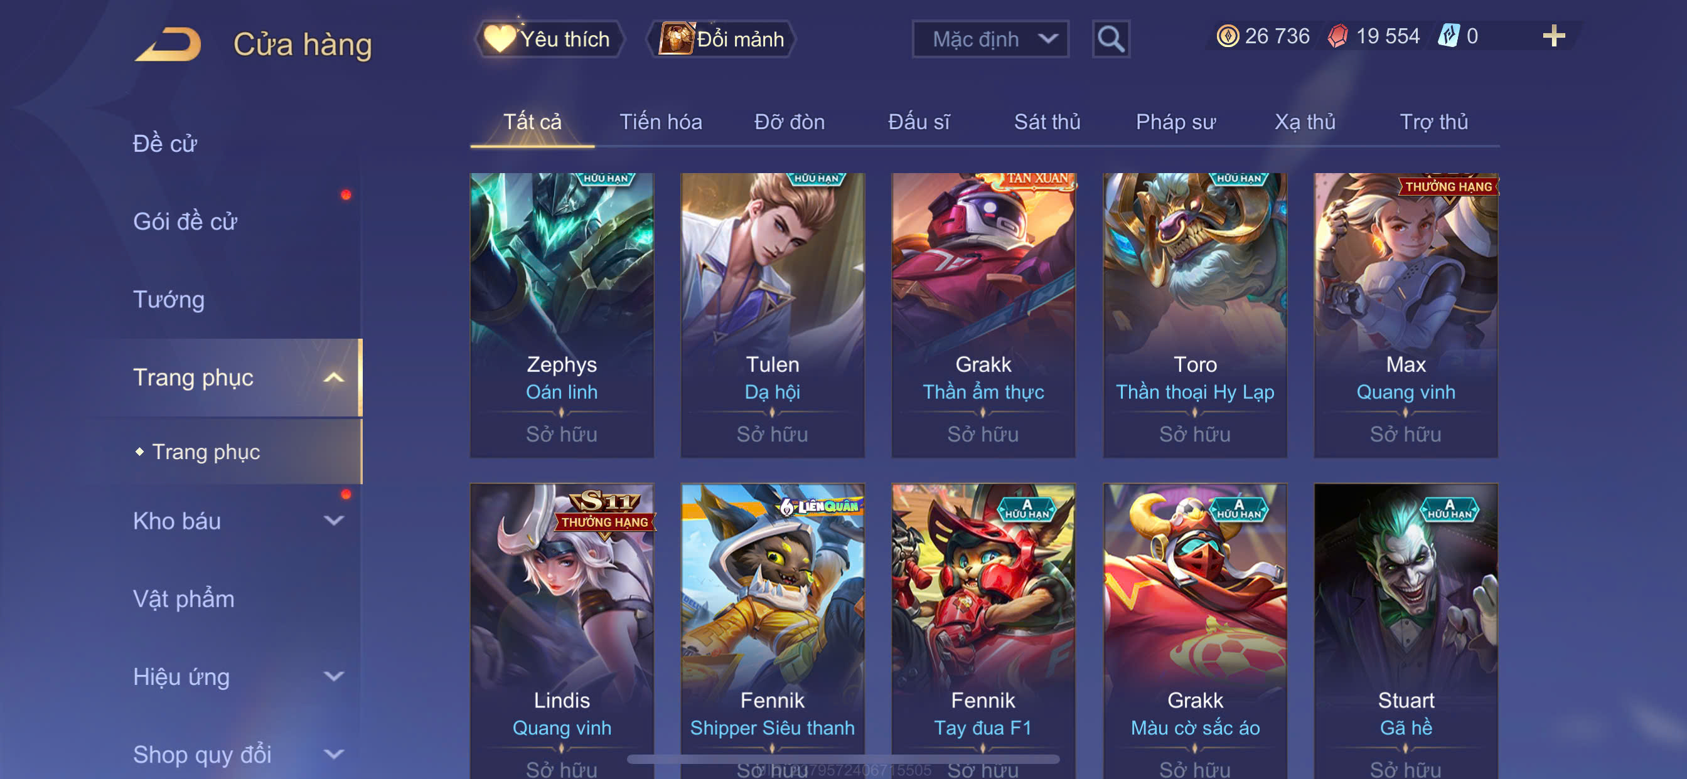Open the search magnifier icon
1687x779 pixels.
pyautogui.click(x=1111, y=40)
